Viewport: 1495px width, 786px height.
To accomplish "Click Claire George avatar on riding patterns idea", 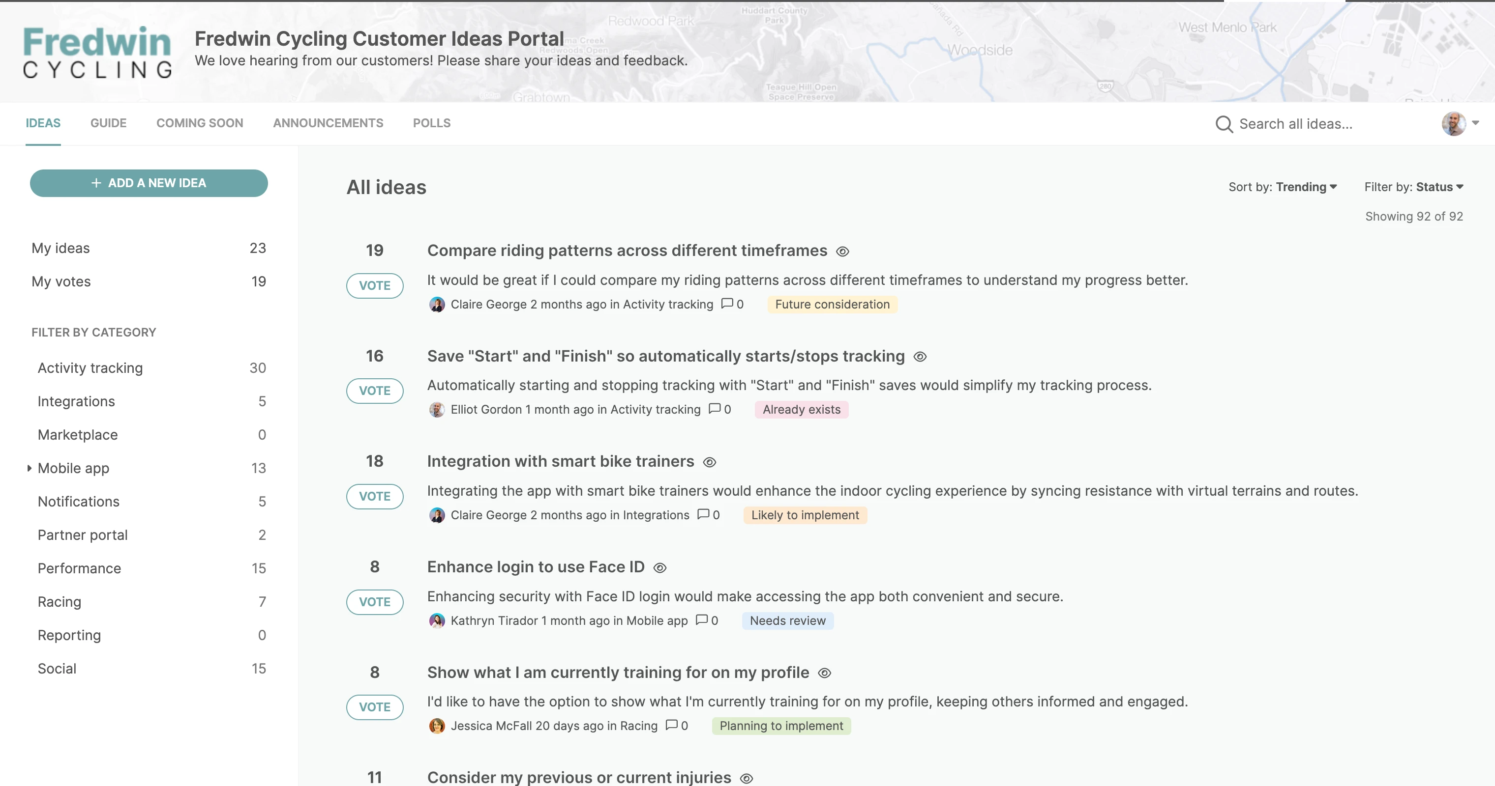I will pyautogui.click(x=436, y=304).
